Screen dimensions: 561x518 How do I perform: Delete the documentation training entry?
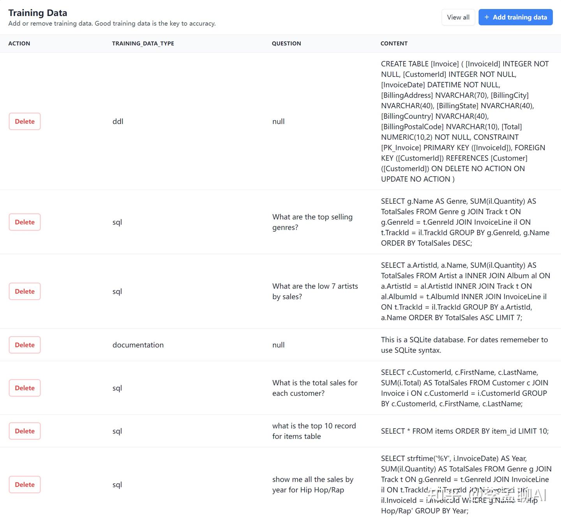pyautogui.click(x=25, y=345)
